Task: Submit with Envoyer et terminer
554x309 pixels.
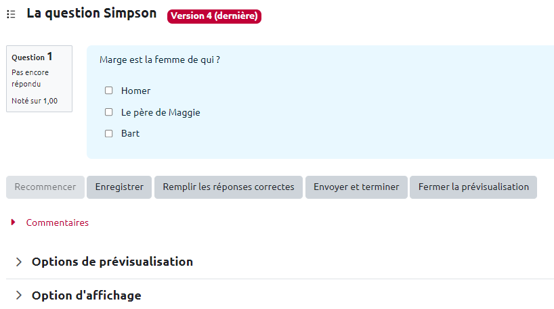Action: pyautogui.click(x=356, y=187)
